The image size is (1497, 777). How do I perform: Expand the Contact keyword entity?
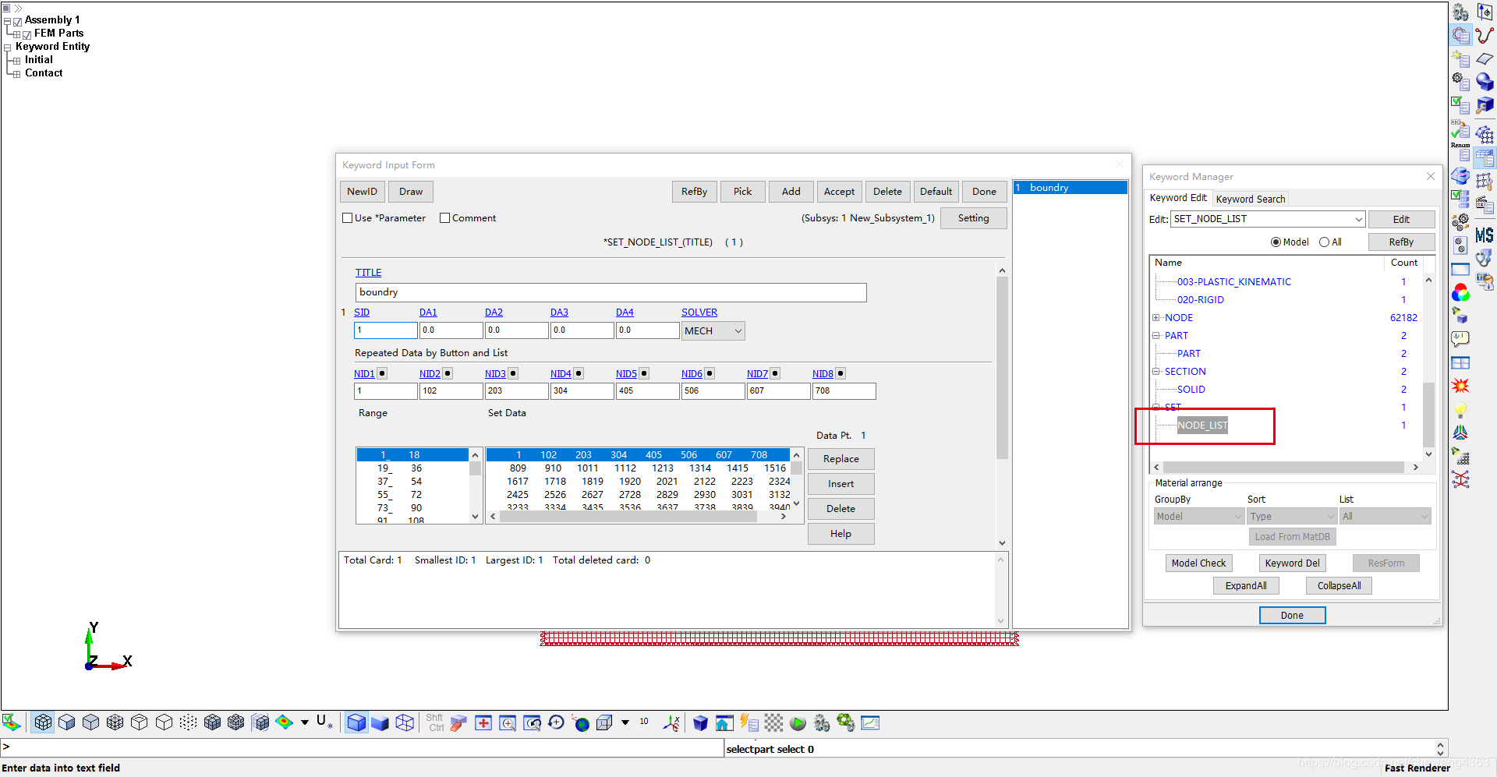click(x=16, y=74)
